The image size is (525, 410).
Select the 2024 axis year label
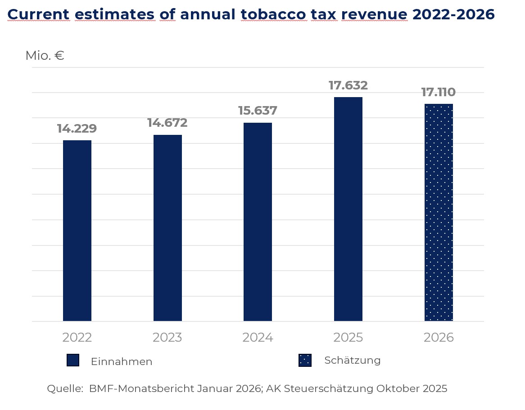point(258,338)
